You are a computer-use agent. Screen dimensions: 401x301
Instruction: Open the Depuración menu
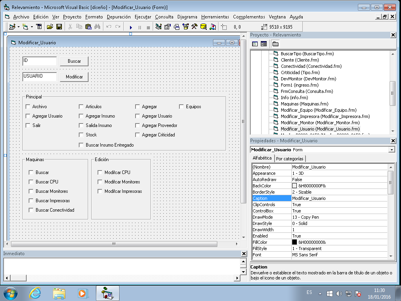[119, 17]
